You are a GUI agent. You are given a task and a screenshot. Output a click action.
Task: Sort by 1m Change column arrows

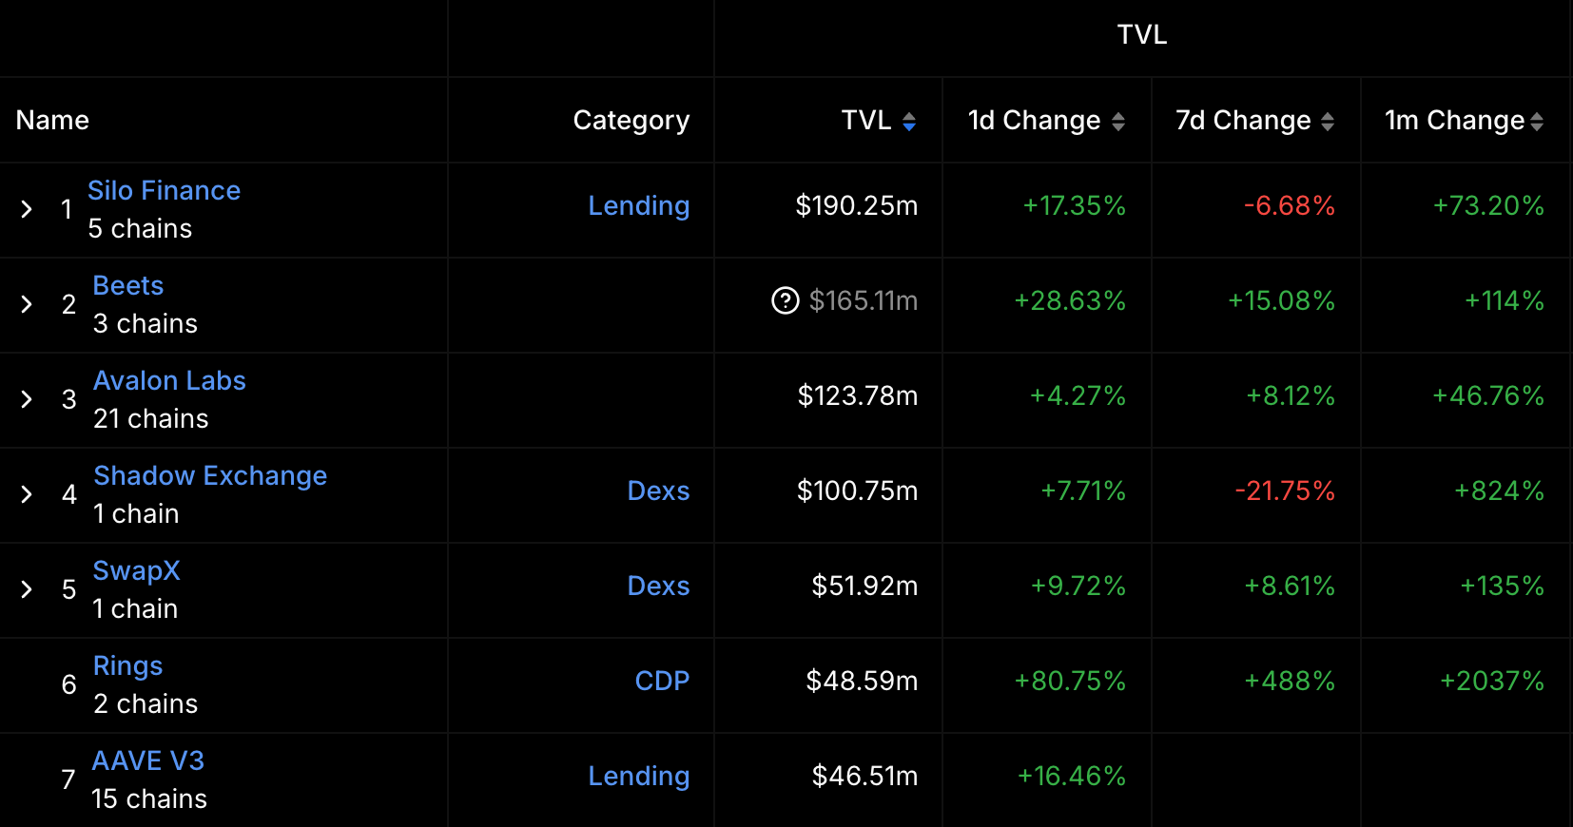(x=1539, y=121)
